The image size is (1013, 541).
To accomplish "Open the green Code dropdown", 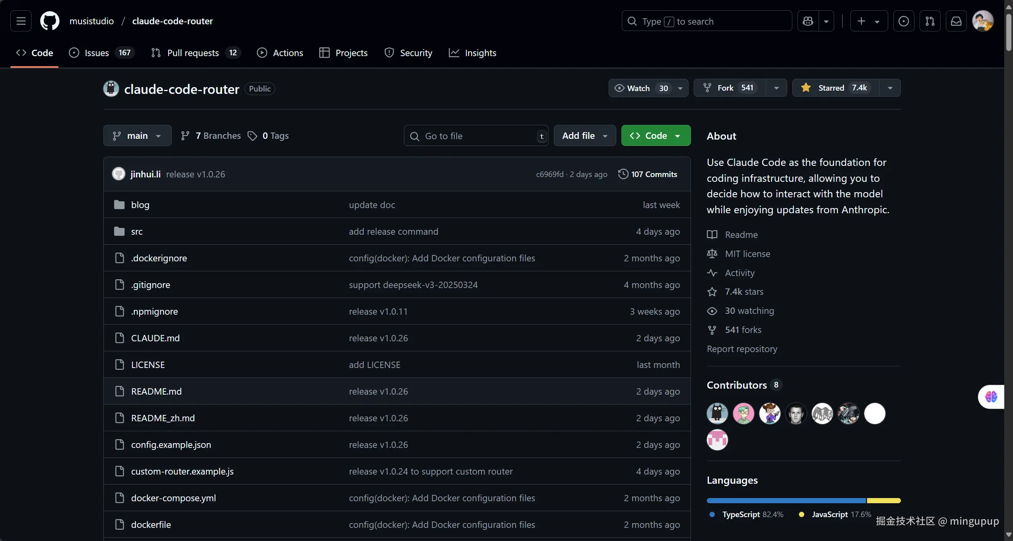I will coord(656,136).
